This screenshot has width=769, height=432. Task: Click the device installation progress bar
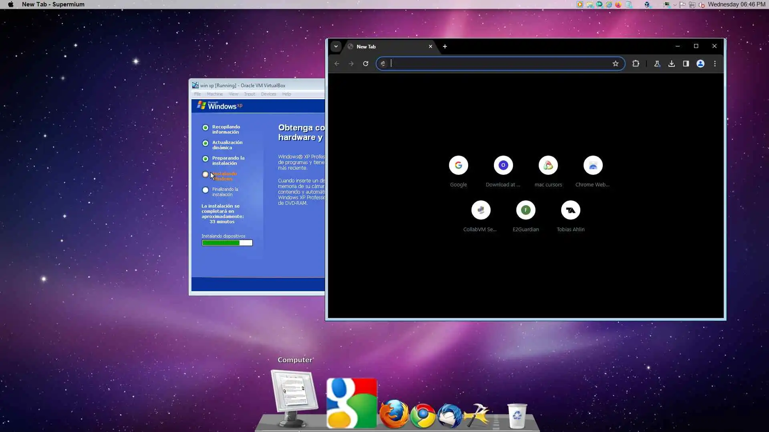pos(227,243)
